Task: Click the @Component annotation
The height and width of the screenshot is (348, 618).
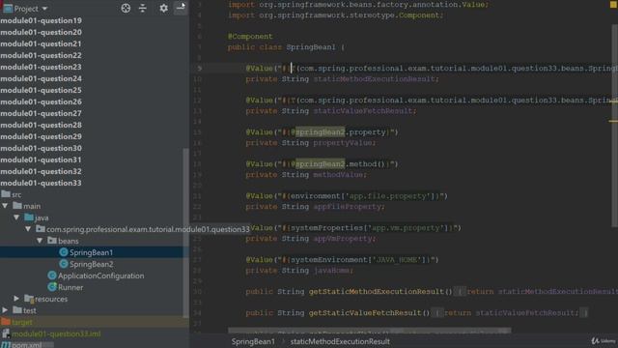Action: tap(250, 37)
